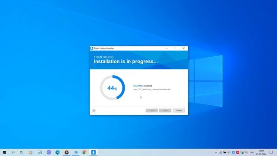Open the green round tray icon
Viewport: 277px width, 156px height.
click(242, 153)
